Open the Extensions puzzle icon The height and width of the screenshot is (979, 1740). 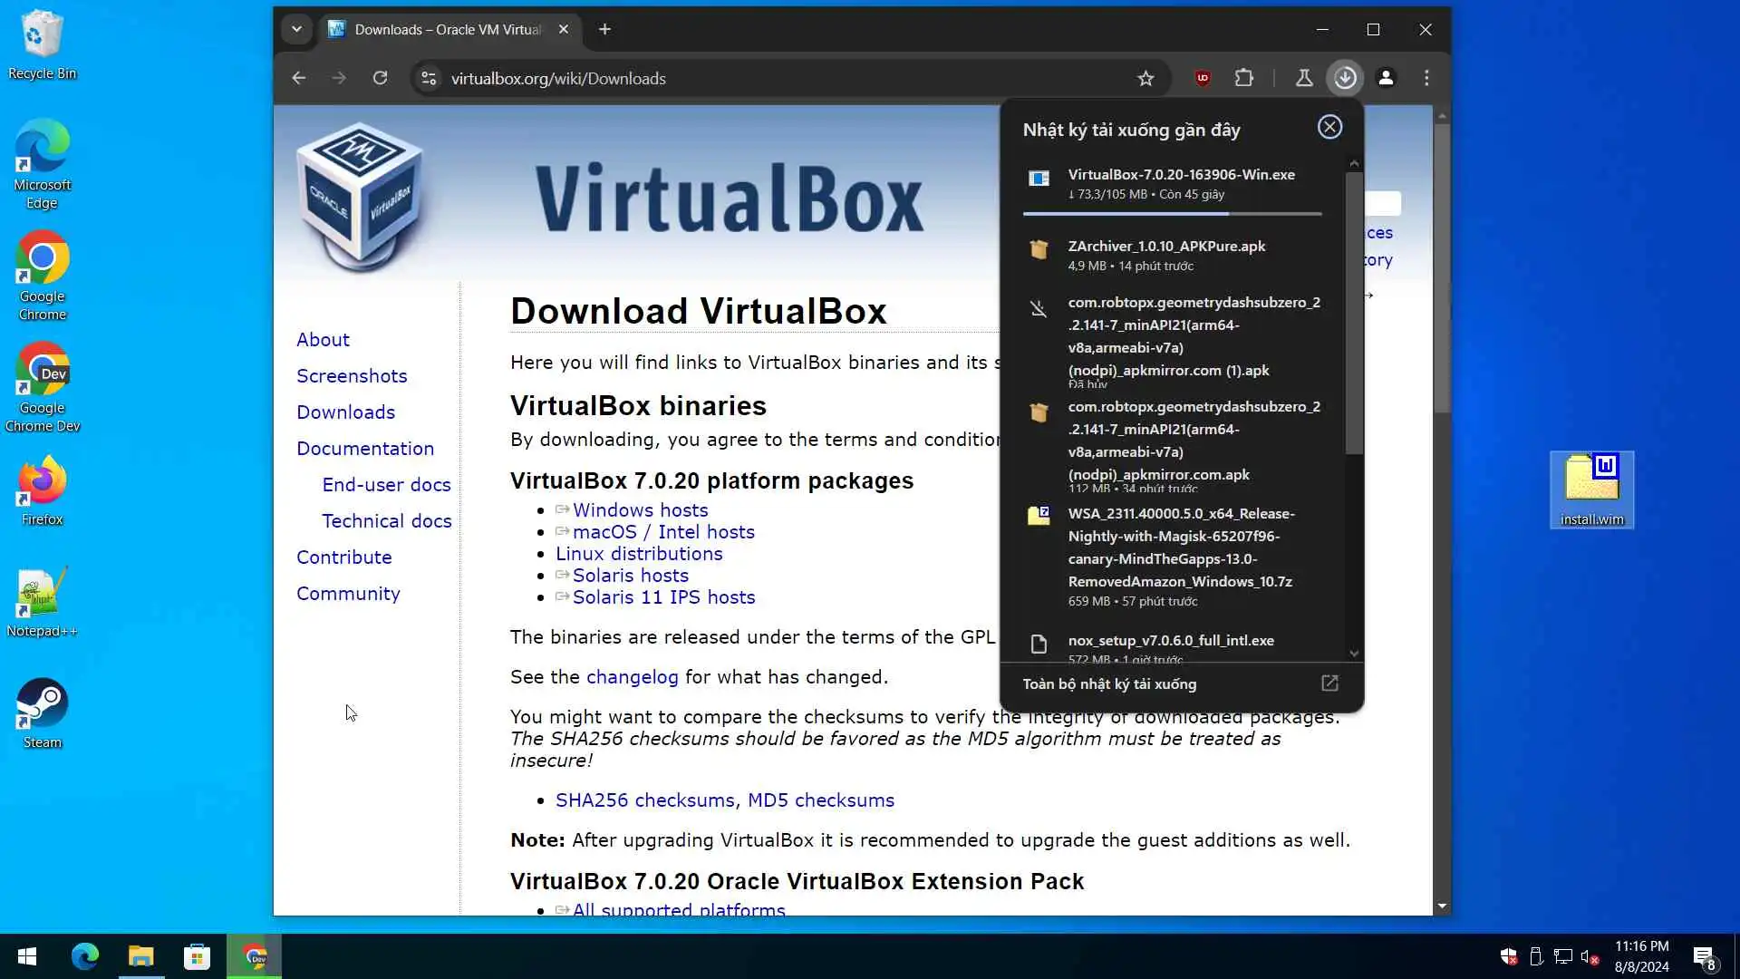click(x=1244, y=78)
